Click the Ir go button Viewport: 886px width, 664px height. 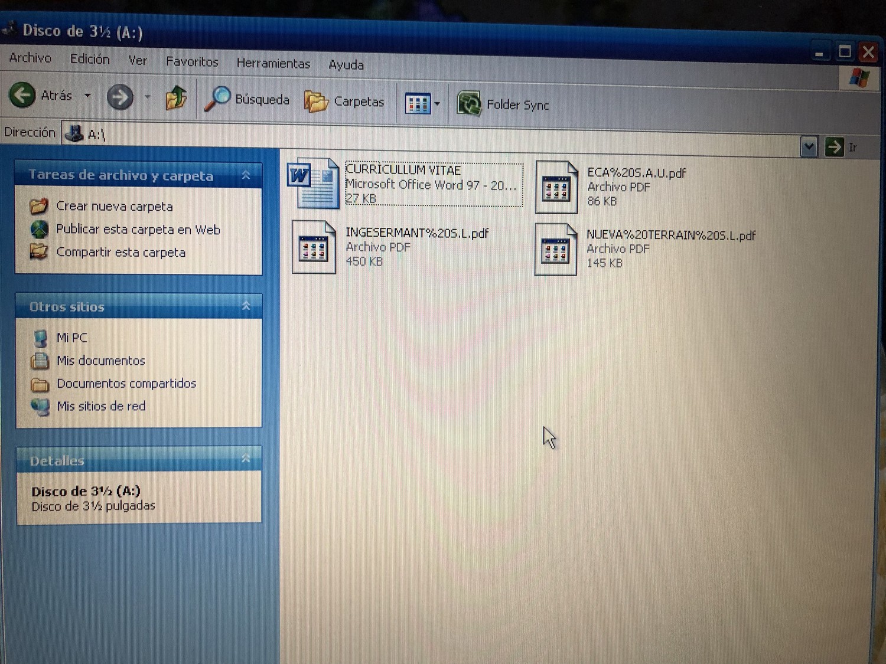coord(841,147)
